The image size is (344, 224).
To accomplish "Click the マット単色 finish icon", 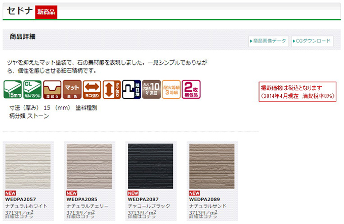I will tap(72, 90).
